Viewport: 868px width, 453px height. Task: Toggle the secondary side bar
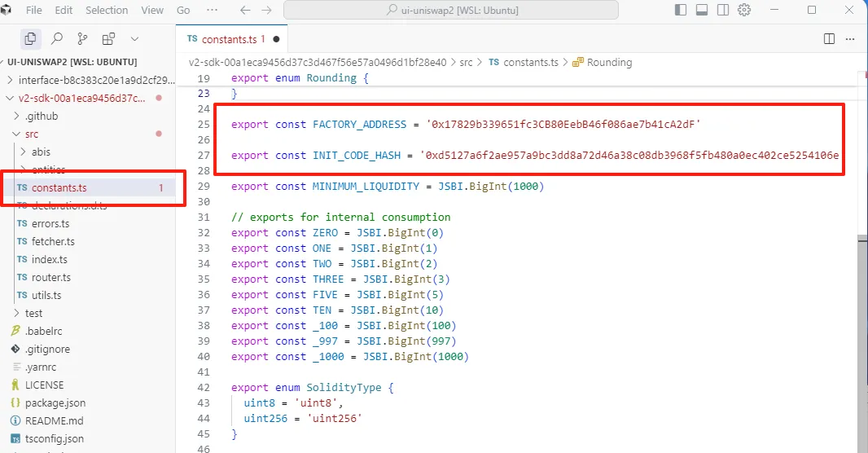point(722,10)
